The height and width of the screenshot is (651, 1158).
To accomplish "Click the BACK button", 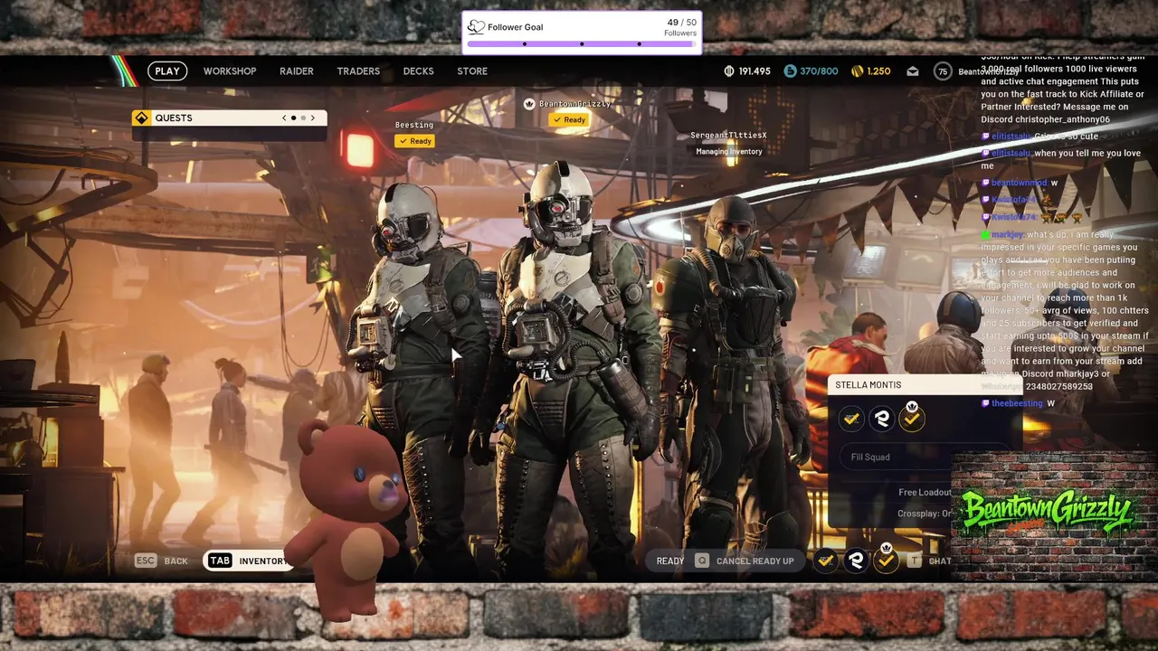I will 176,561.
